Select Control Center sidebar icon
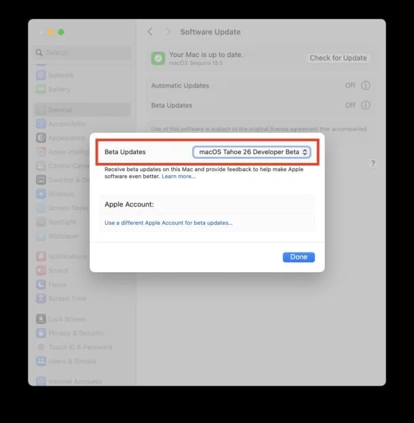Image resolution: width=414 pixels, height=423 pixels. 41,166
